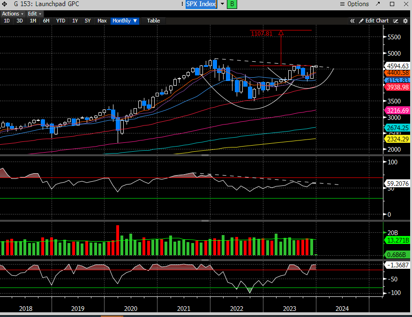Select the 5Y range
This screenshot has height=317, width=412.
pos(88,21)
